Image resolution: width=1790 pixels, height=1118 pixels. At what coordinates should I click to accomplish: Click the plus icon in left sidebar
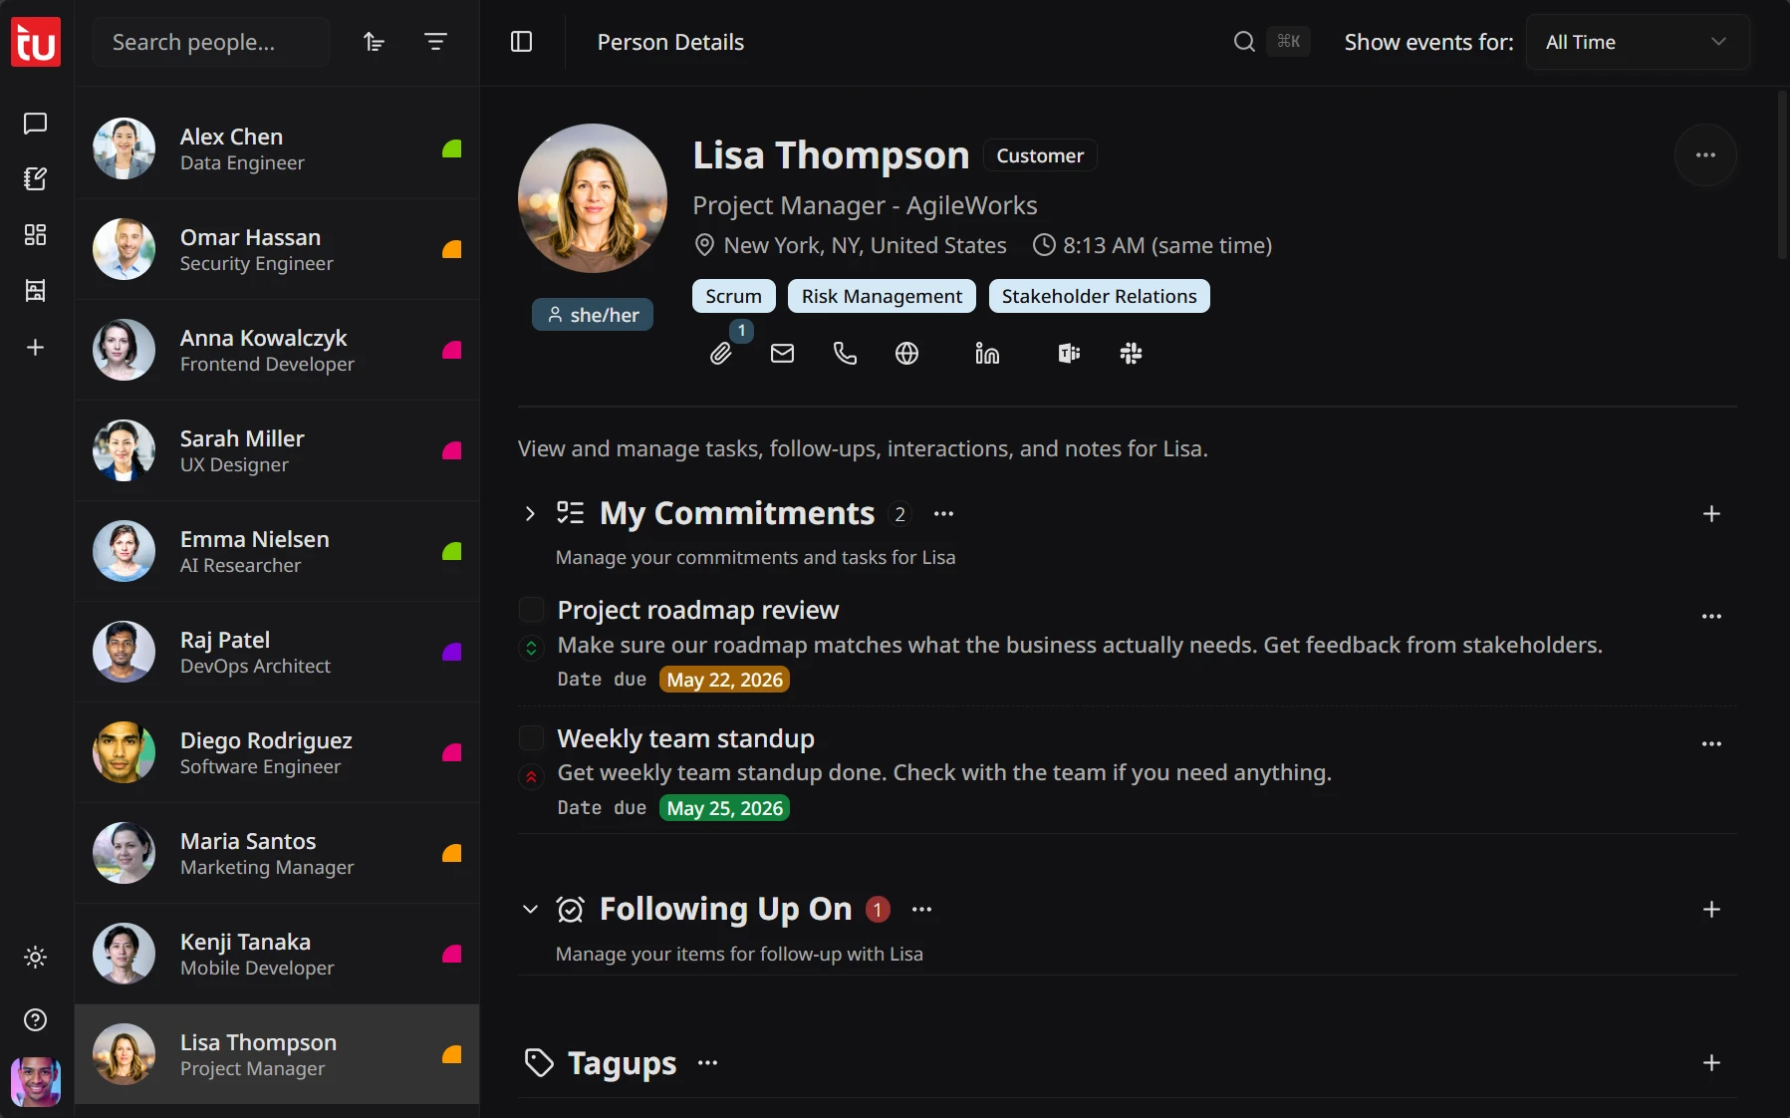(35, 347)
